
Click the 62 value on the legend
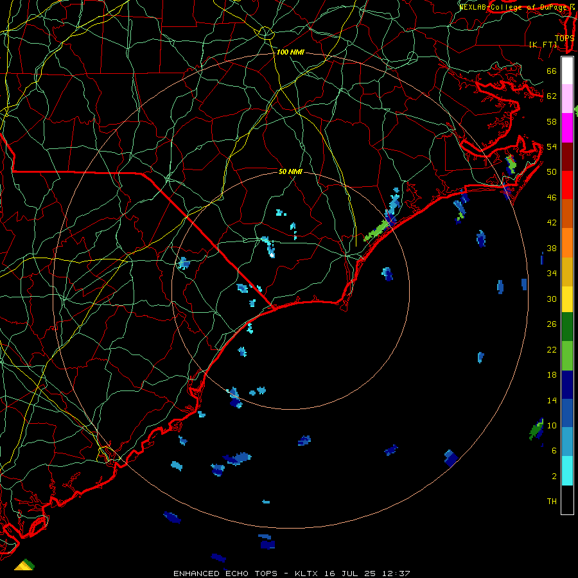tap(552, 96)
